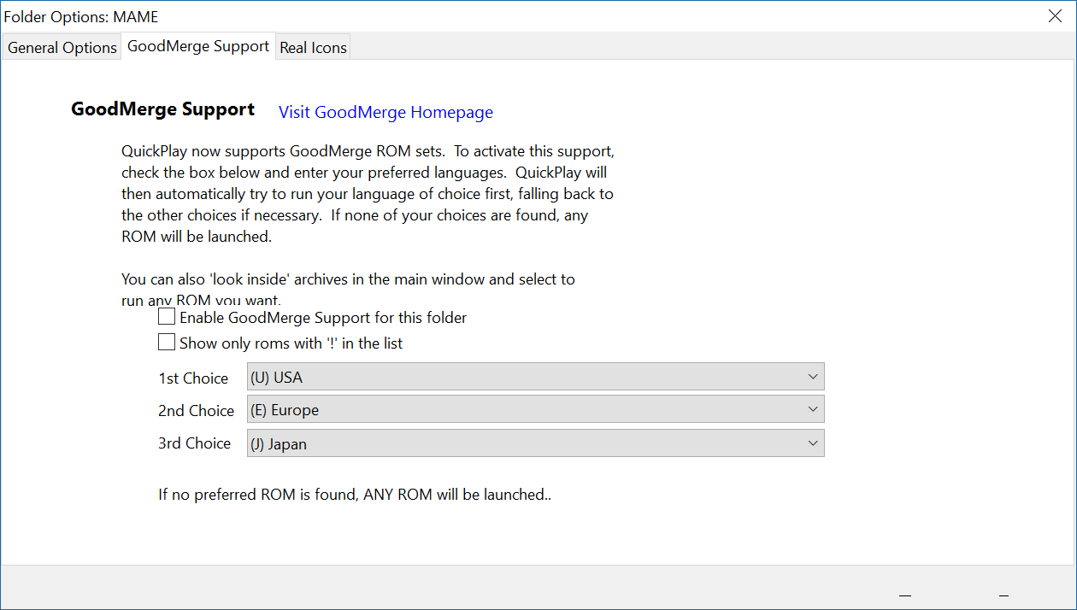Click the 1st Choice label
The image size is (1077, 610).
[x=193, y=378]
